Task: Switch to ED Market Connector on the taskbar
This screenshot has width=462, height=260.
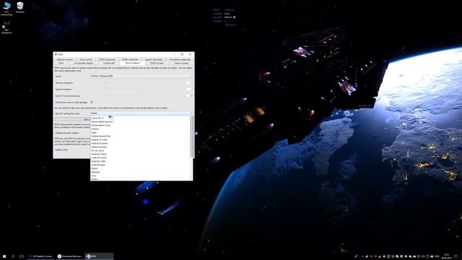Action: 40,256
